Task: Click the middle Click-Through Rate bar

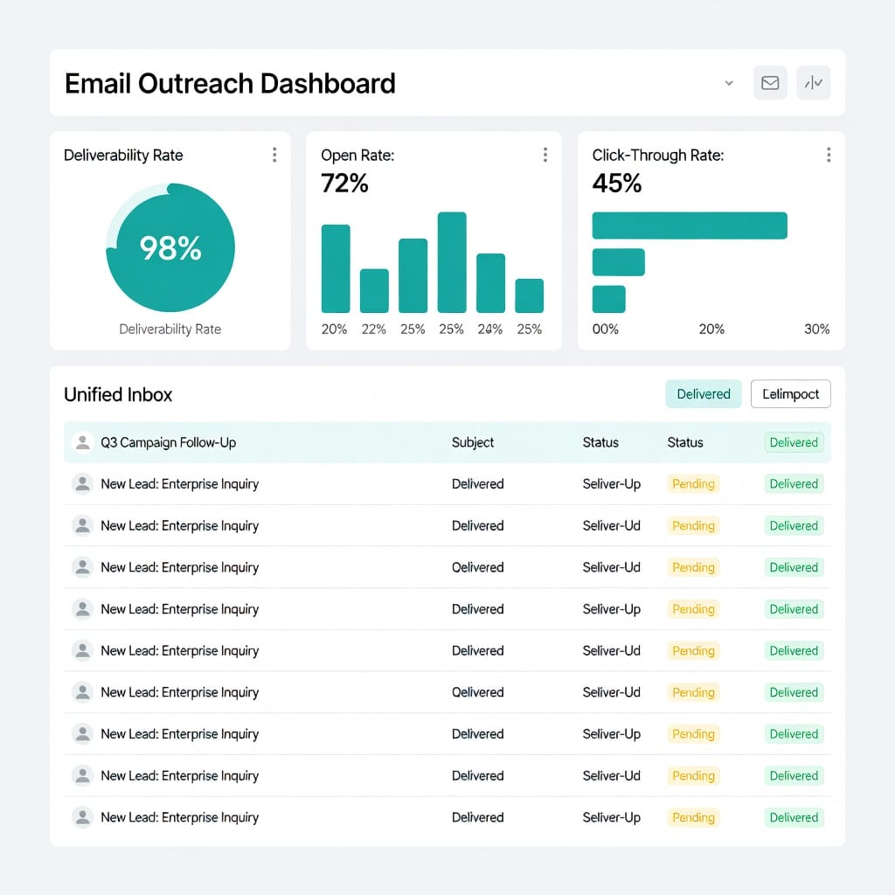Action: (618, 262)
